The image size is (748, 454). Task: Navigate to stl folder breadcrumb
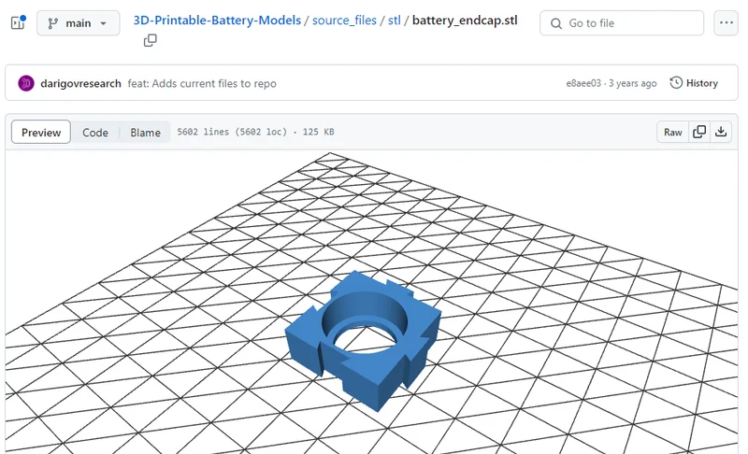pos(394,21)
